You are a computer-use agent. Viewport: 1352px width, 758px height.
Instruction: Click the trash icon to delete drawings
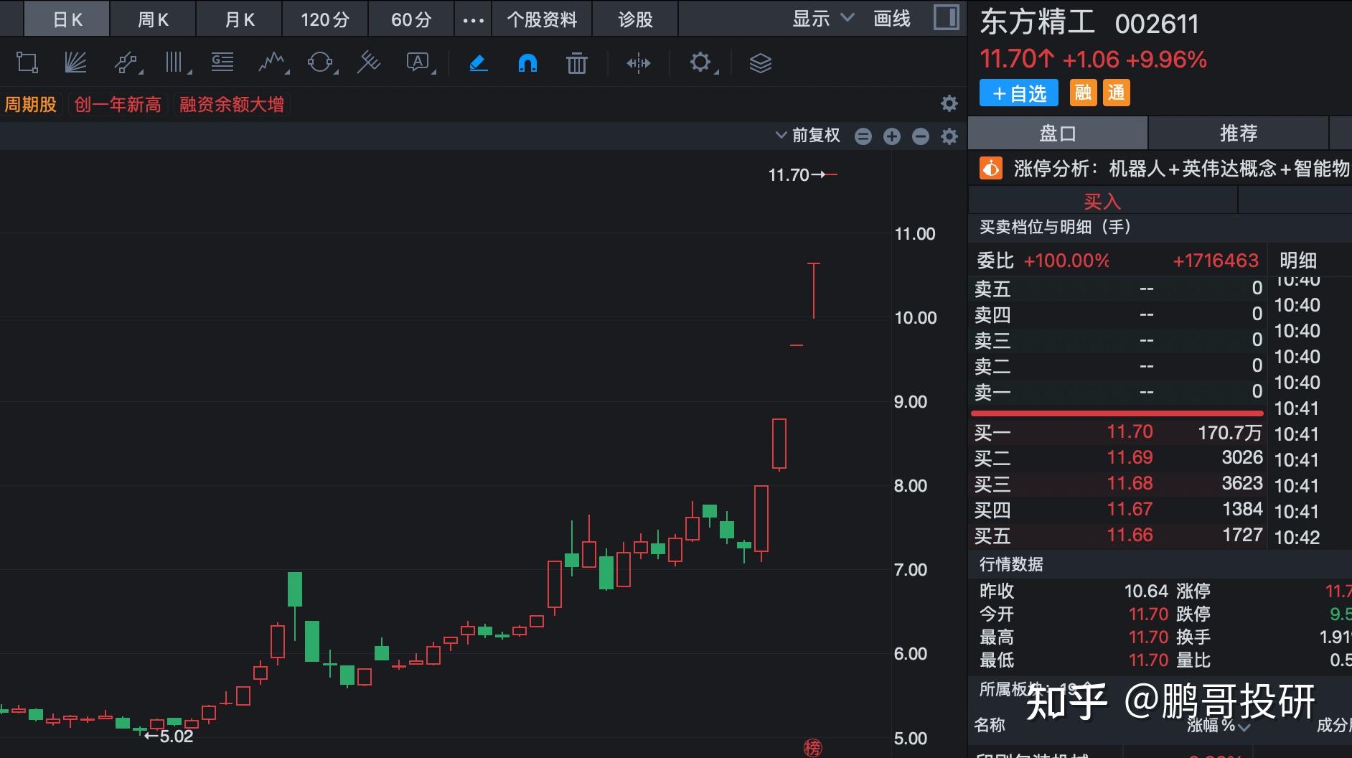pyautogui.click(x=576, y=63)
